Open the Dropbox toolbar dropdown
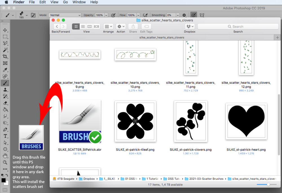 (190, 27)
